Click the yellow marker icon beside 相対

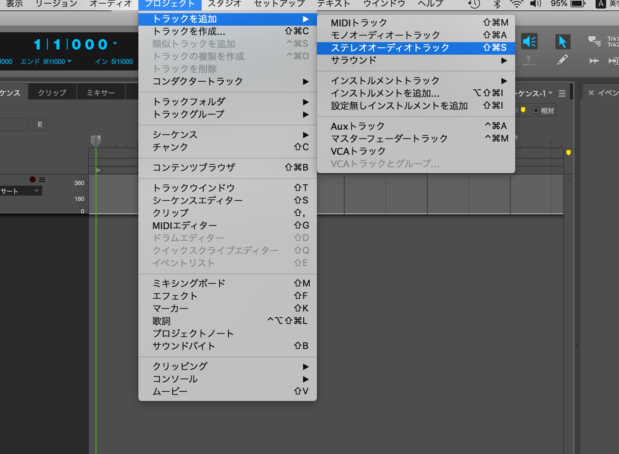point(523,110)
